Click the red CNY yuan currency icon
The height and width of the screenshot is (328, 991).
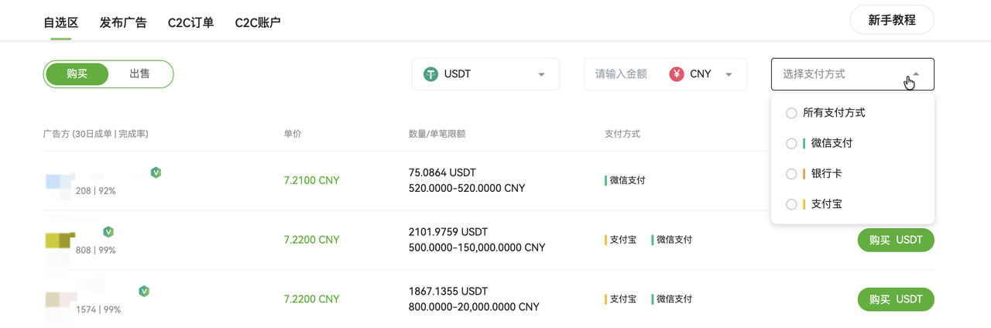point(677,74)
